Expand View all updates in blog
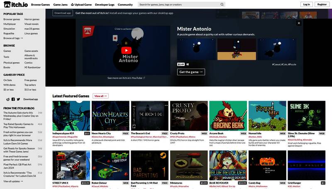 (12, 181)
